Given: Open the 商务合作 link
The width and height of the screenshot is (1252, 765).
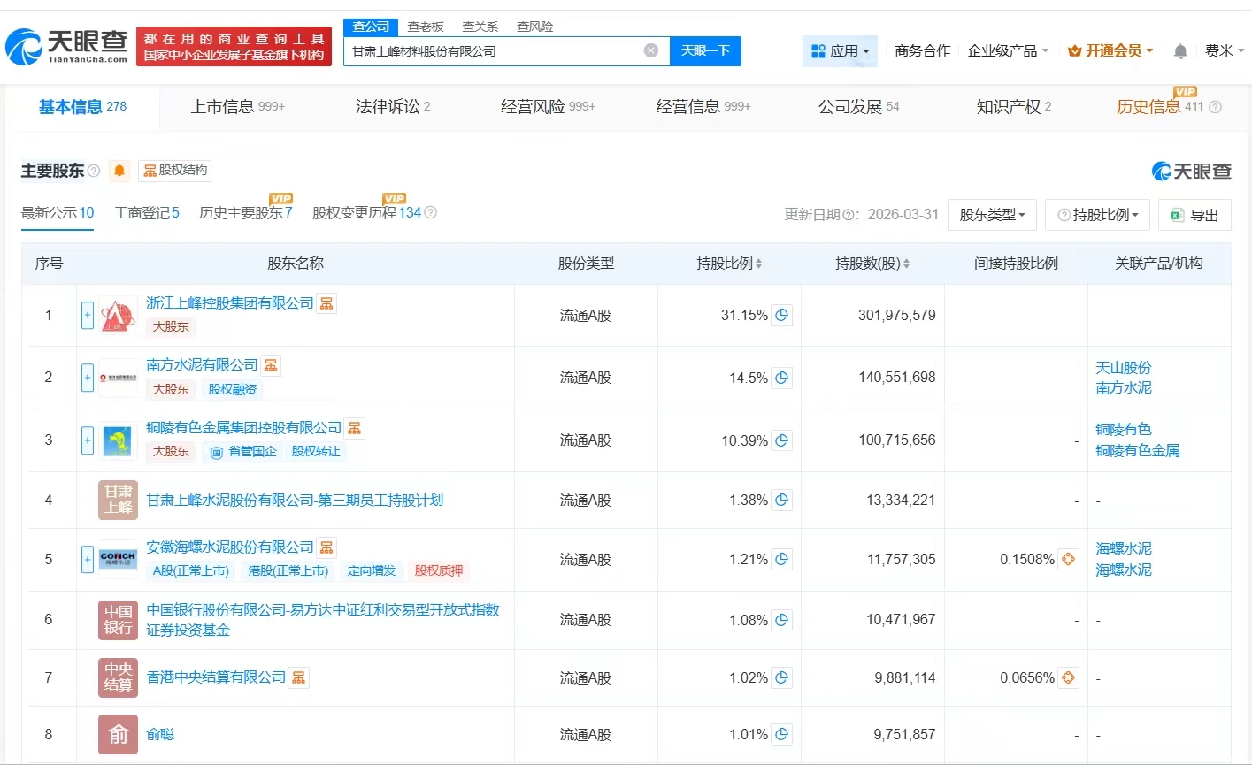Looking at the screenshot, I should 923,51.
